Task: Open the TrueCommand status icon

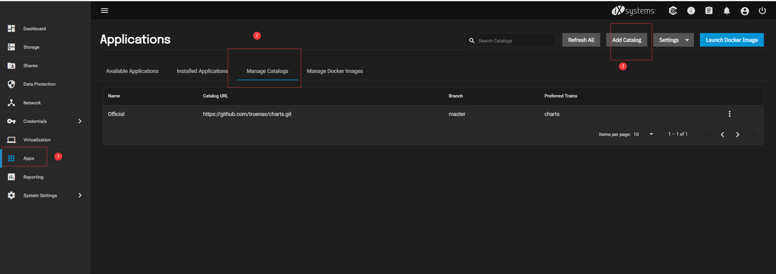Action: coord(672,10)
